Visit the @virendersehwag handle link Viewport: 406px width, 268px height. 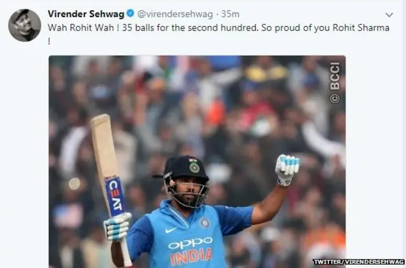[x=175, y=14]
